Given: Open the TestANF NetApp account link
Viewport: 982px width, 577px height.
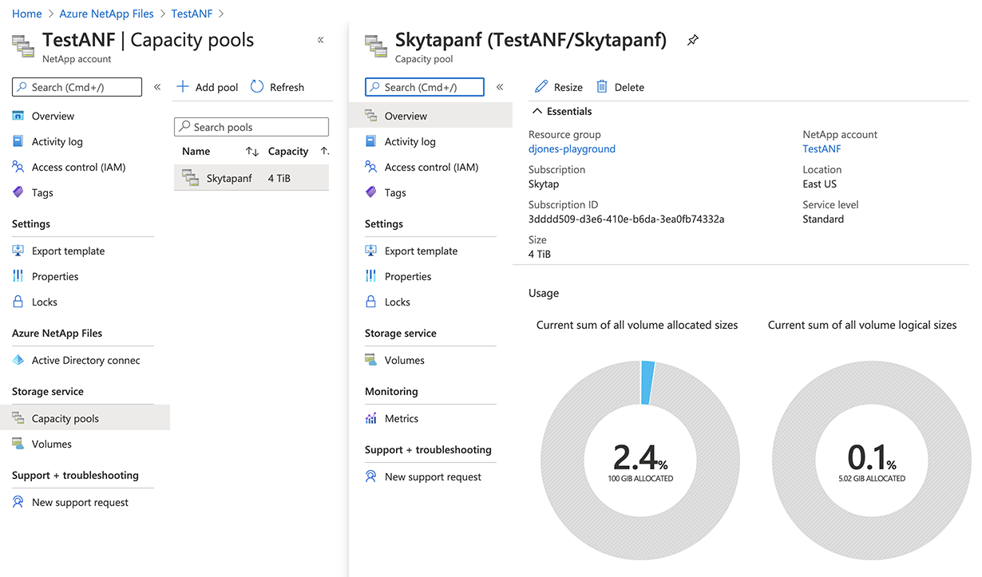Looking at the screenshot, I should (x=822, y=148).
